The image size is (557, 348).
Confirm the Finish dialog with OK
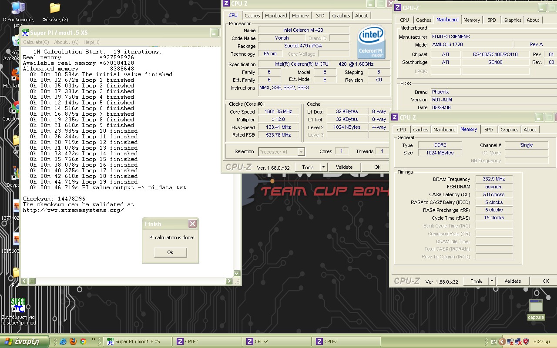pos(170,252)
